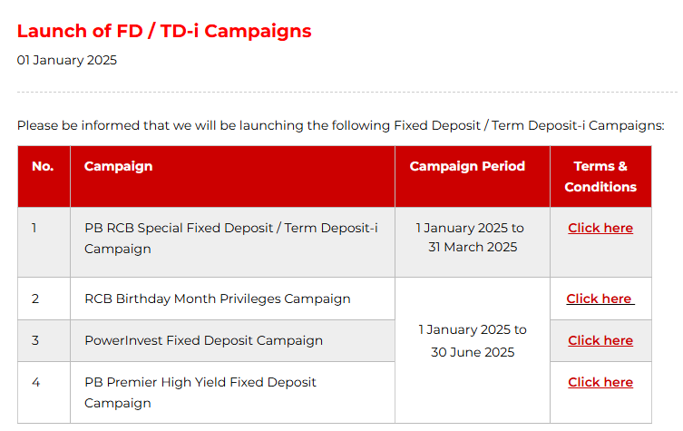Open terms link for PowerInvest Fixed Deposit campaign

(x=600, y=340)
